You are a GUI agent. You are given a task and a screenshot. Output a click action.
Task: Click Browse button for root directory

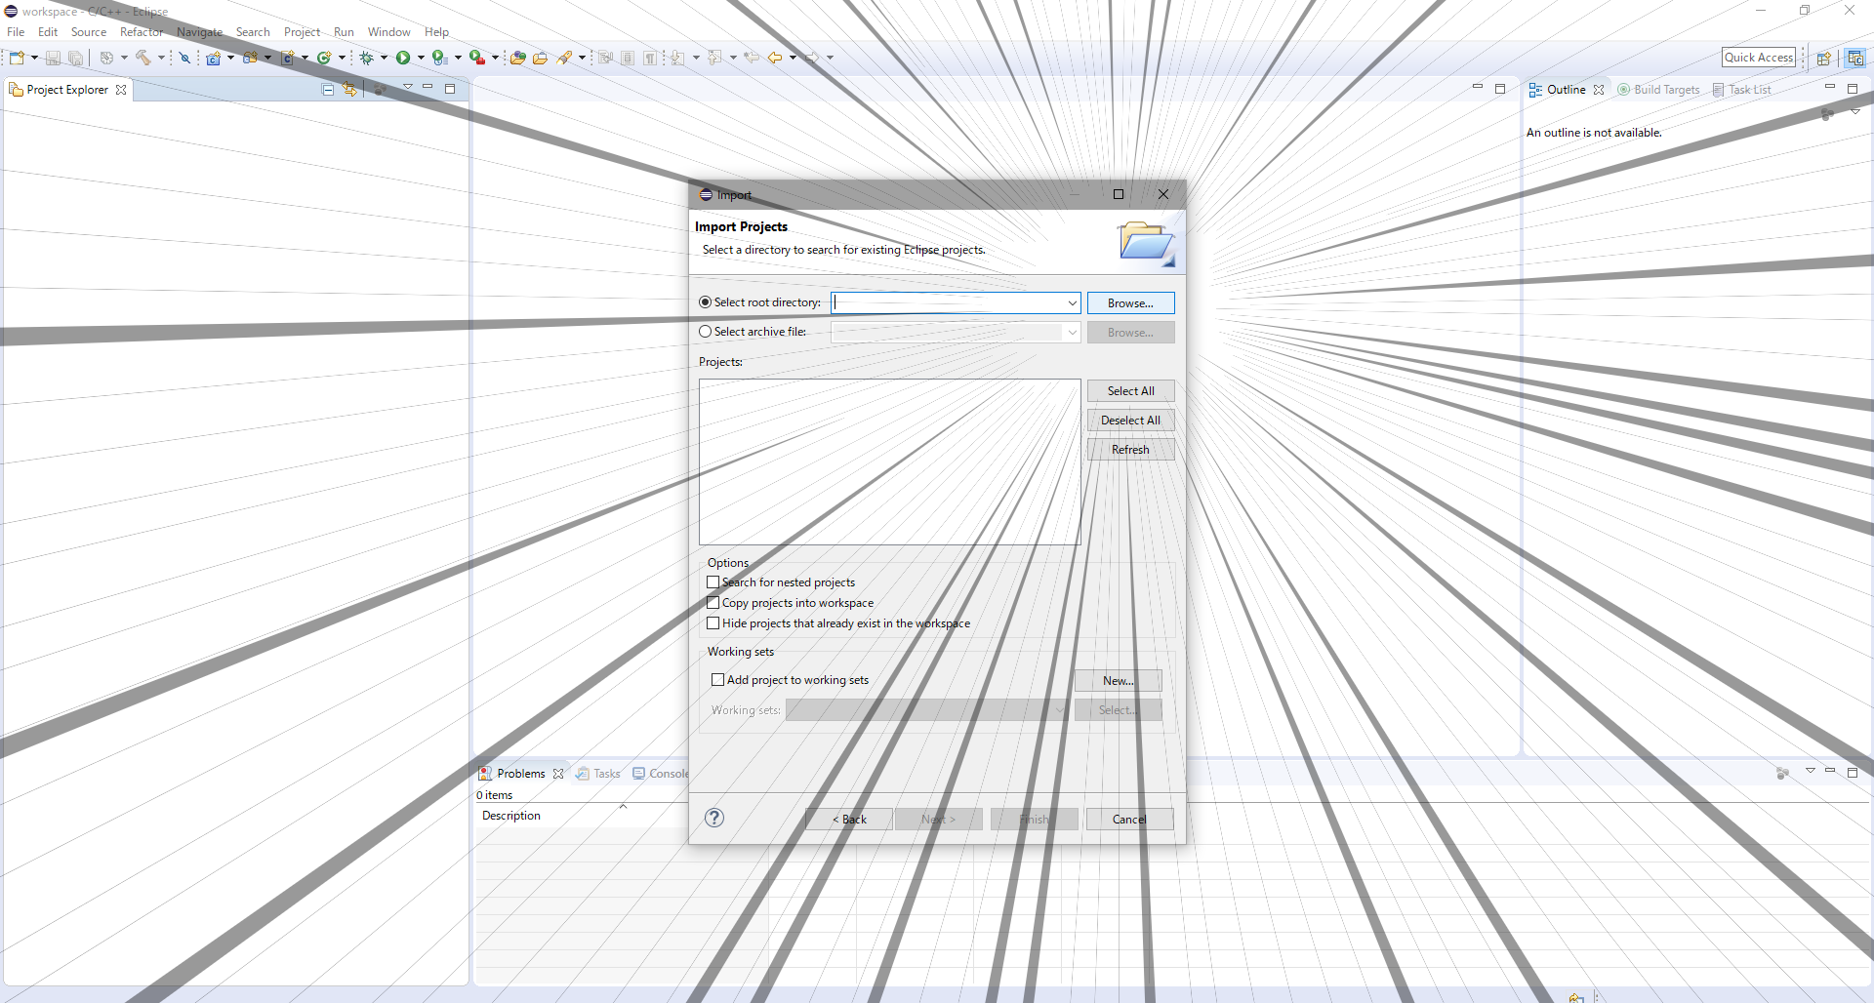tap(1130, 303)
